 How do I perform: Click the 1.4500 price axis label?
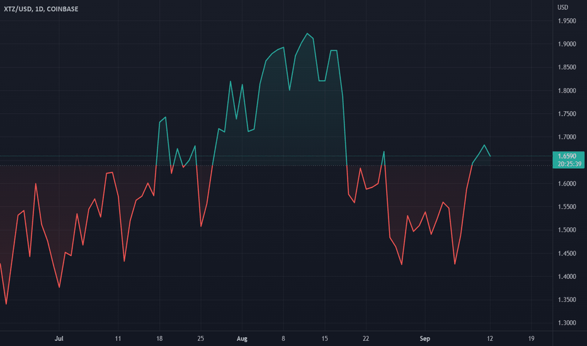[567, 254]
